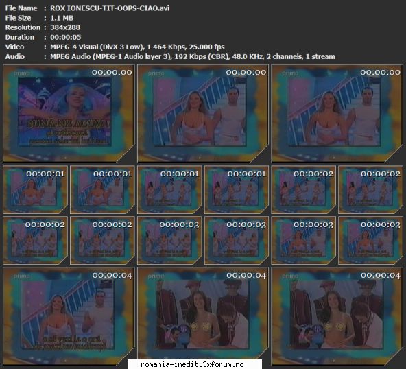
Task: Click the "Duration" label
Action: tap(20, 37)
